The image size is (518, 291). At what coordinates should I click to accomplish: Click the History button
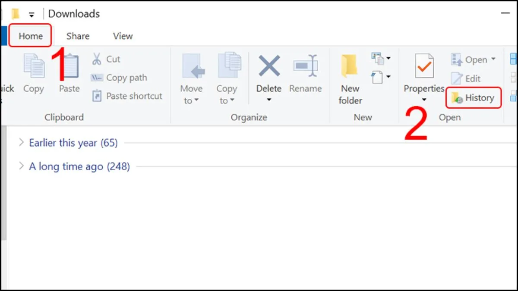(474, 98)
